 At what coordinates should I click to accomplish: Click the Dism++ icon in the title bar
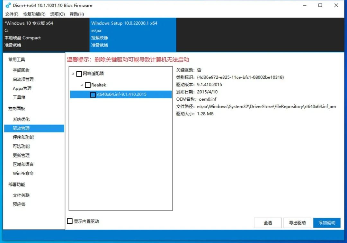point(8,5)
